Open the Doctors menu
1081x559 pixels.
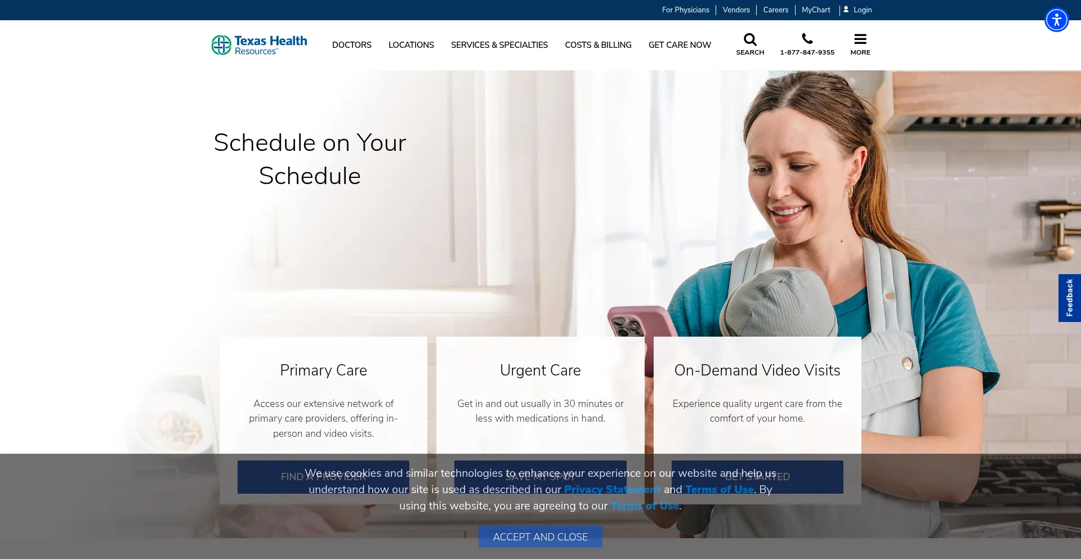(351, 45)
